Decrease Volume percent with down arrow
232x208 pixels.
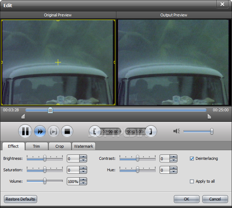(83, 183)
